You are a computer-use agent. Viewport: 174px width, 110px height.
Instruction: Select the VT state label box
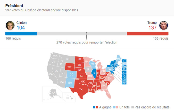(x=124, y=61)
